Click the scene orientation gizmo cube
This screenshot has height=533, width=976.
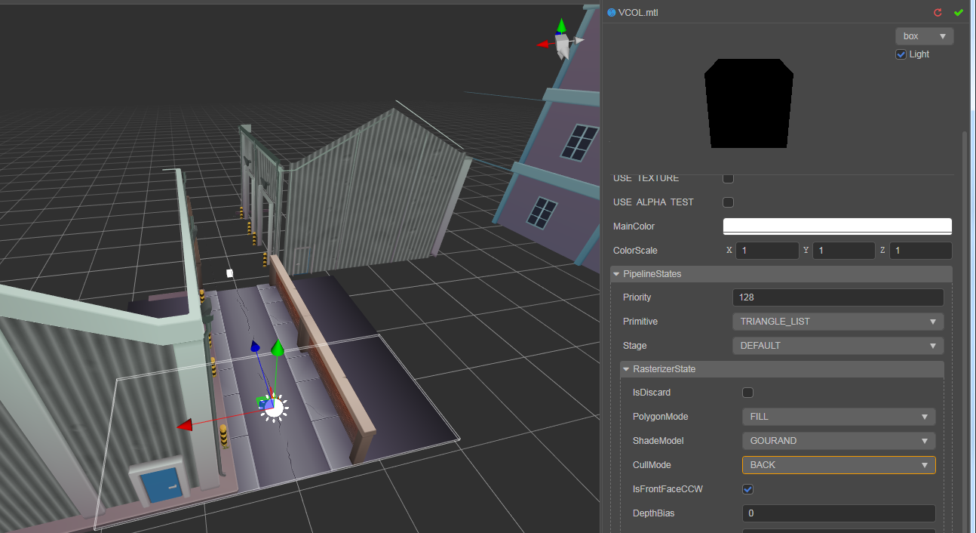(563, 45)
